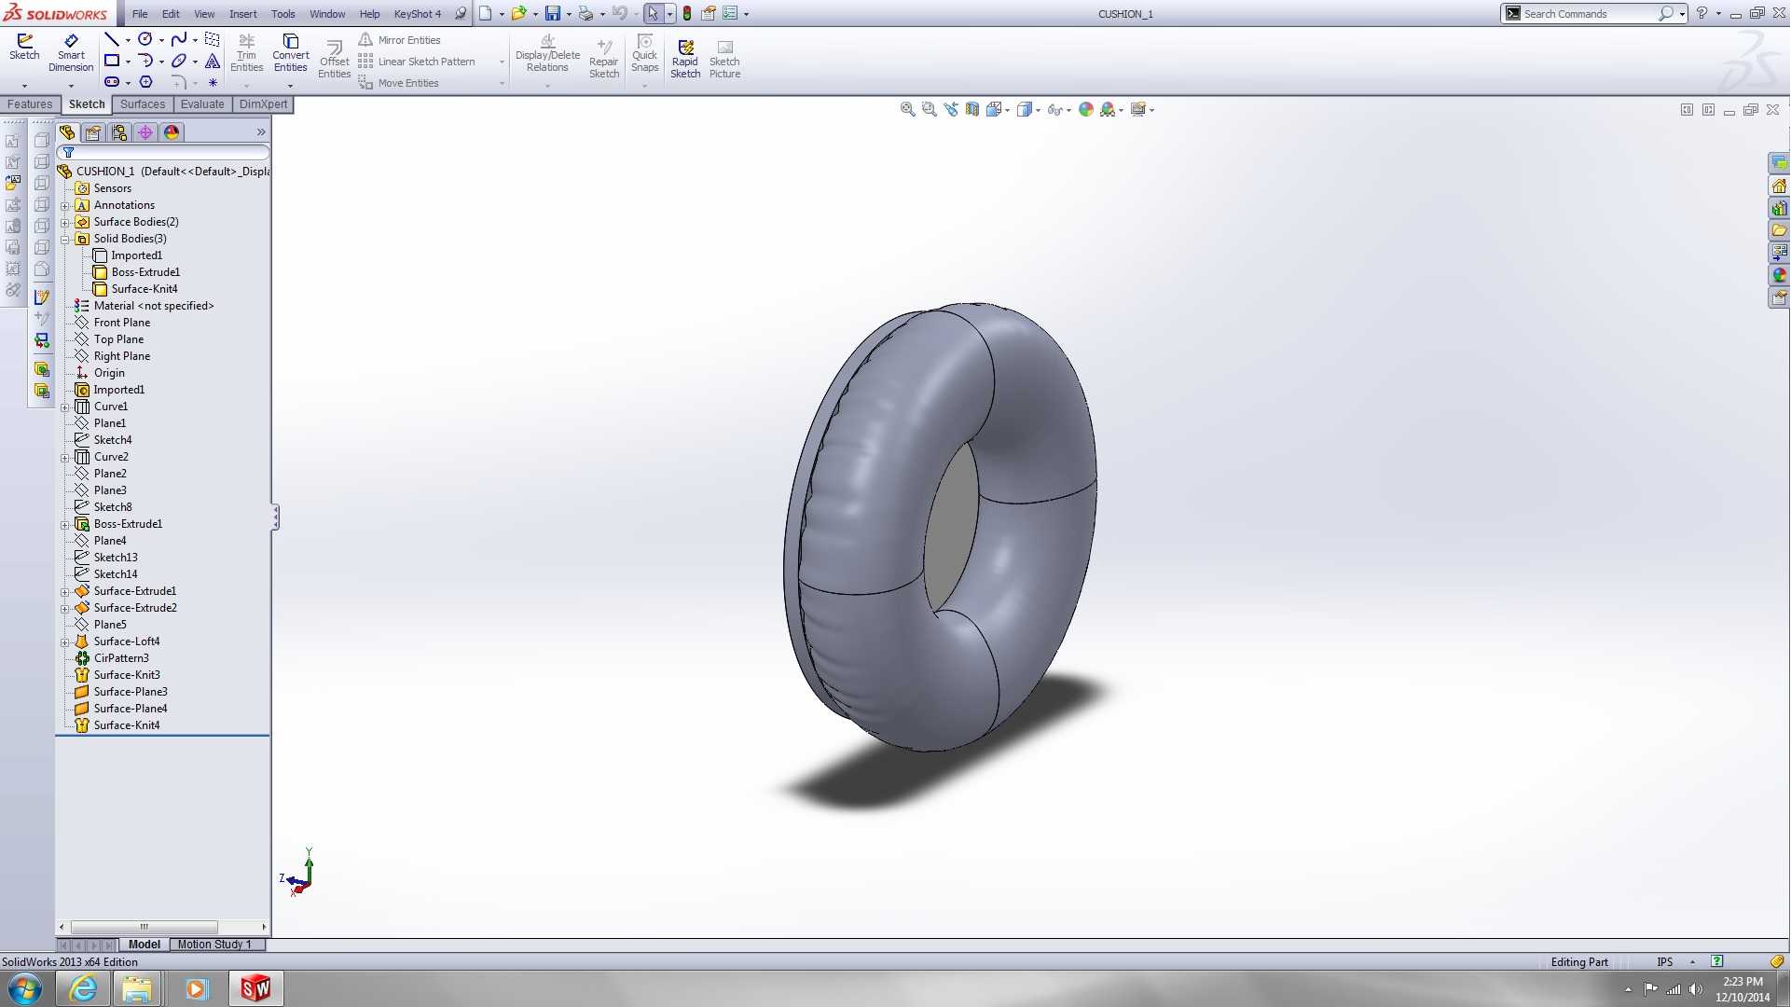Viewport: 1791px width, 1007px height.
Task: Open the File Explorer task pane icon
Action: pos(1779,230)
